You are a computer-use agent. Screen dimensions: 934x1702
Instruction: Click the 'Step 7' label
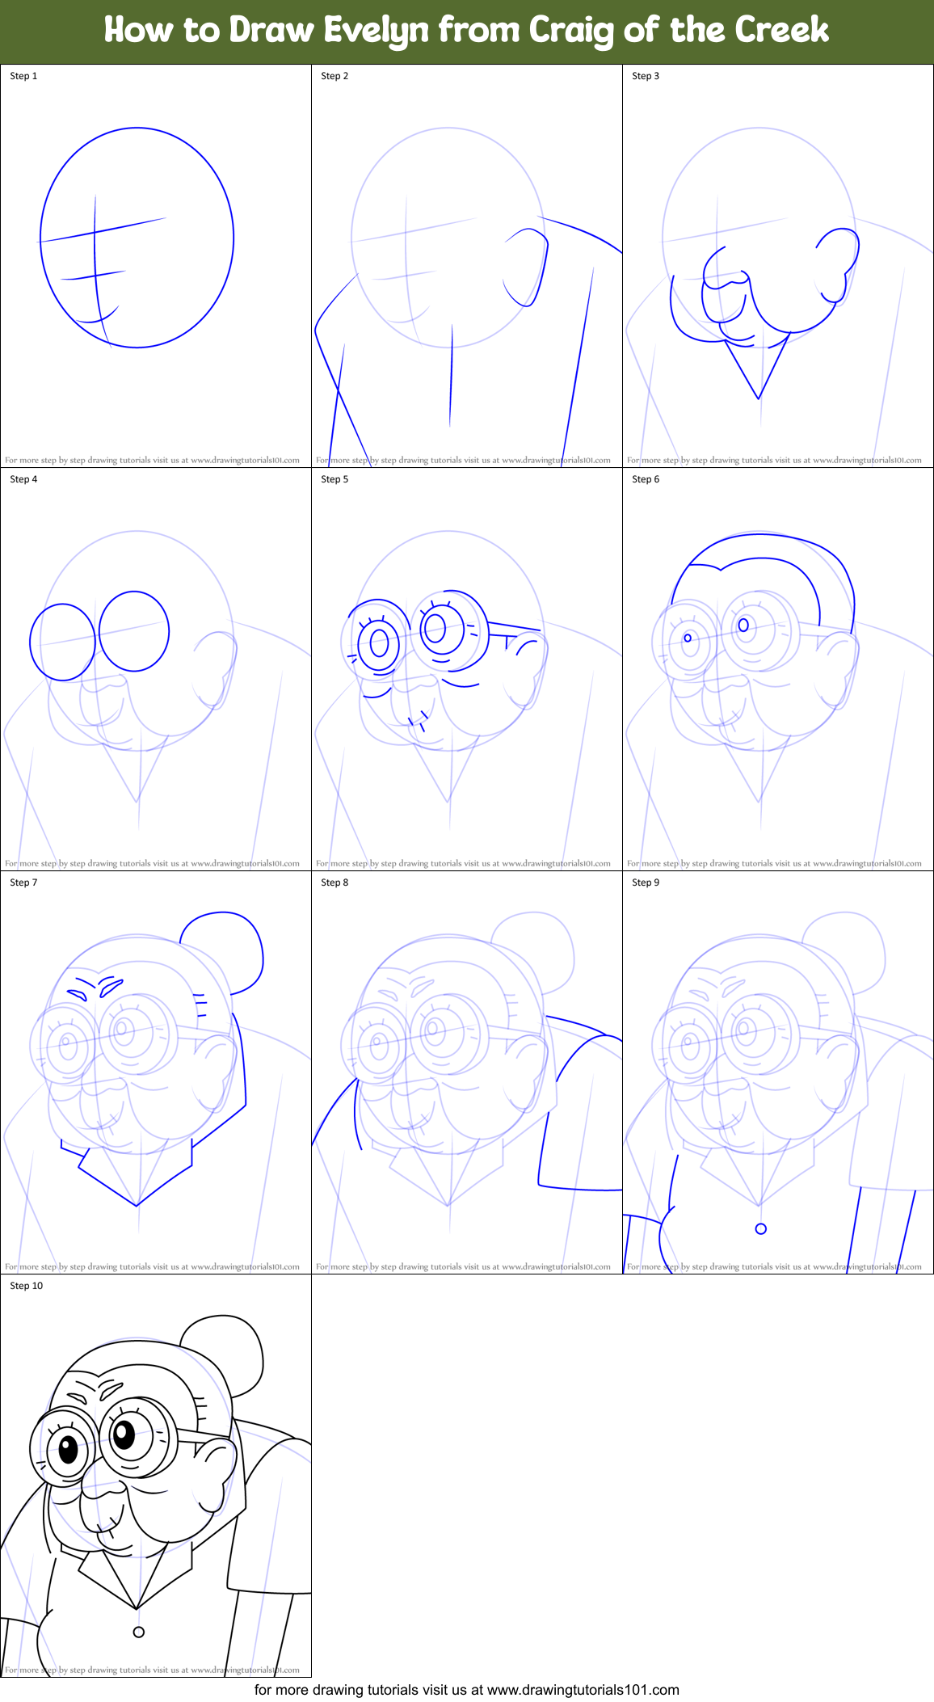23,883
